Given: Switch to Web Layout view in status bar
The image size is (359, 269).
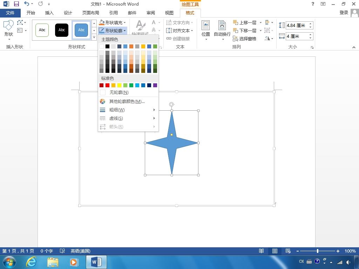Looking at the screenshot, I should tap(288, 251).
